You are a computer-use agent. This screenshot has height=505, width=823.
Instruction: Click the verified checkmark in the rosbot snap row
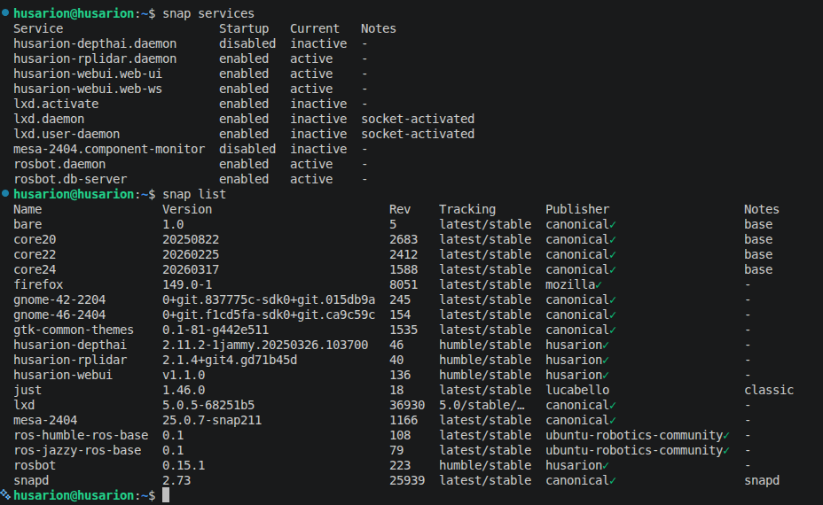(606, 466)
